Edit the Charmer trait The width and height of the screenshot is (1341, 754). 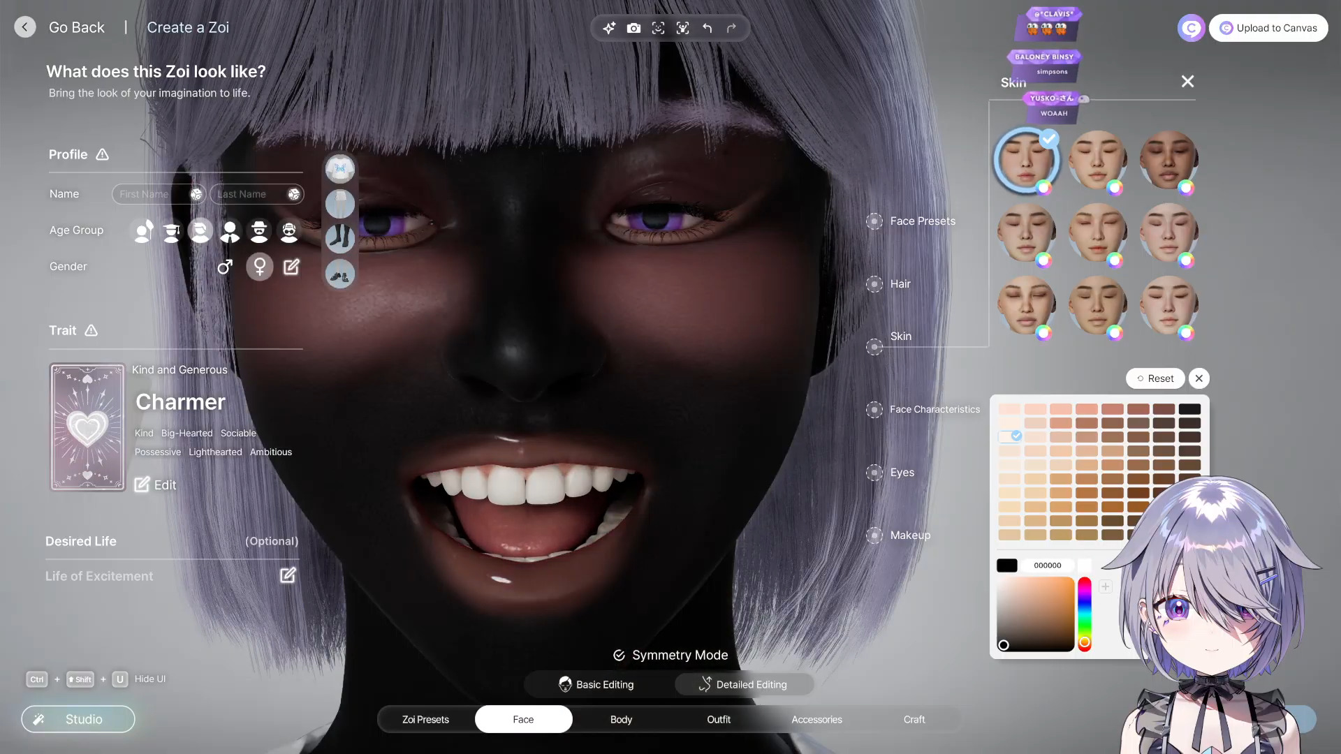(155, 485)
